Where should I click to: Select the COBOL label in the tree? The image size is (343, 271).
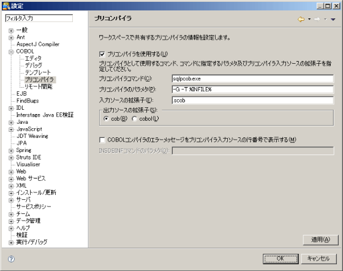click(x=25, y=52)
